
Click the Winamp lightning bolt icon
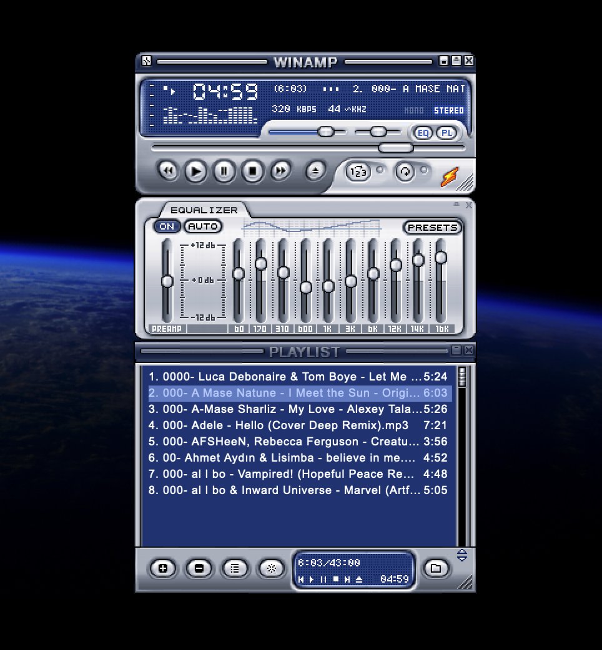point(450,177)
